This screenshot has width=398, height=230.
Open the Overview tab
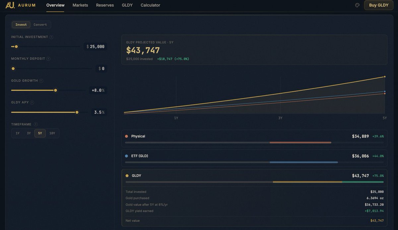tap(55, 5)
